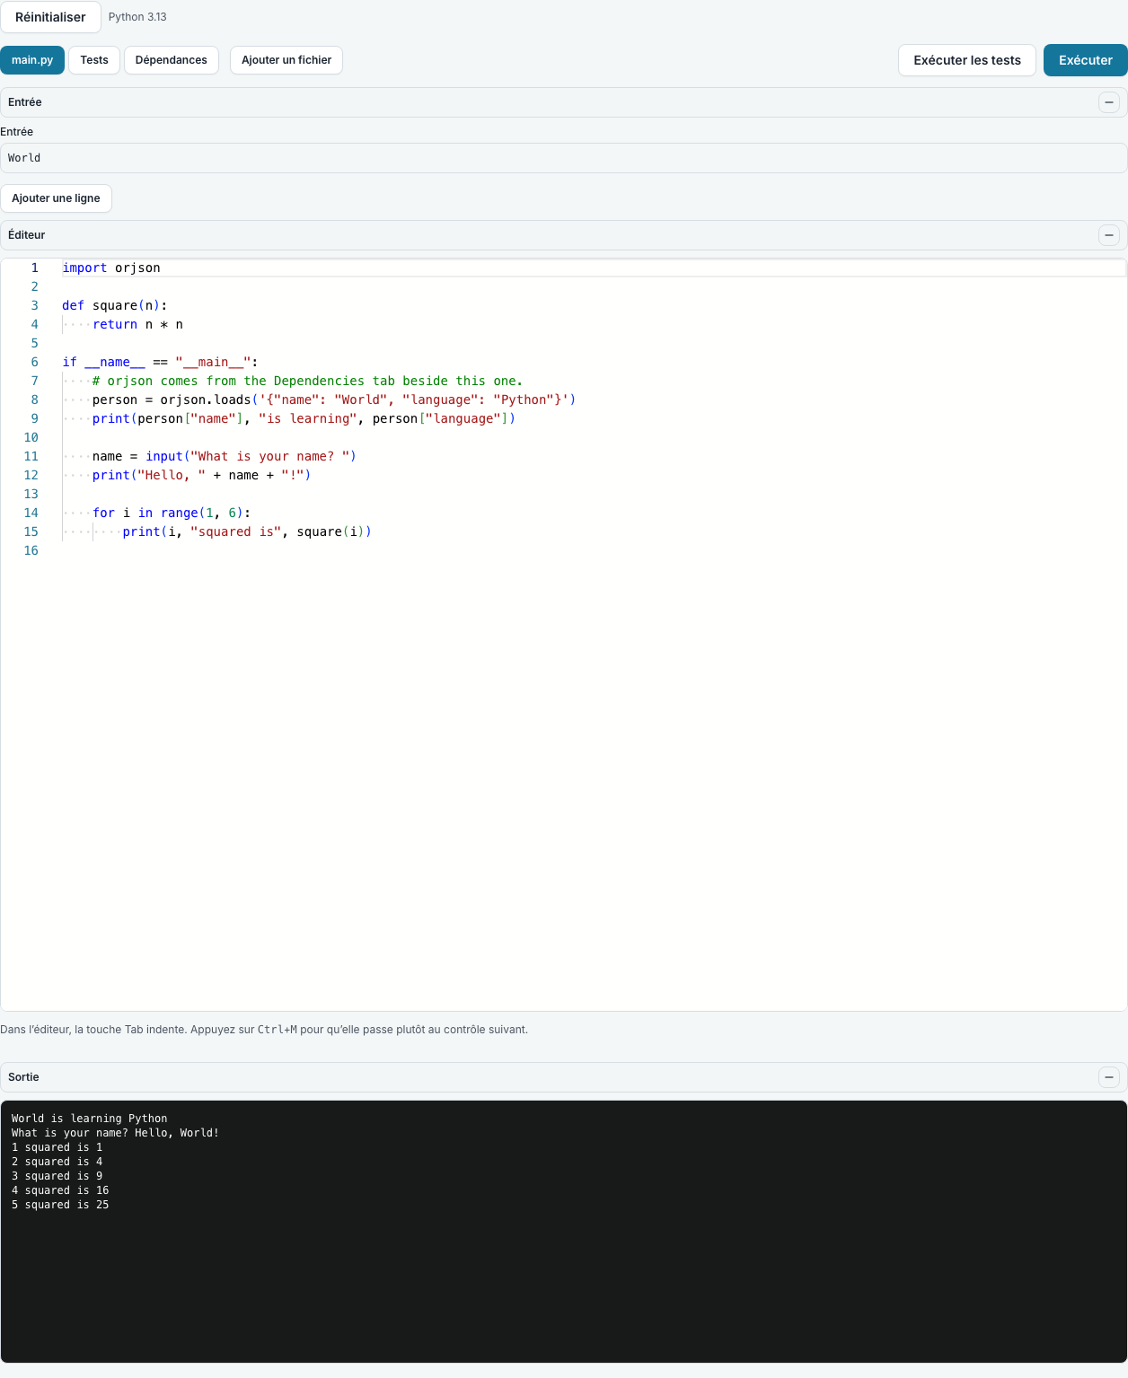Screen dimensions: 1128x1378
Task: Click output line '5 squared is 25'
Action: pos(60,1205)
